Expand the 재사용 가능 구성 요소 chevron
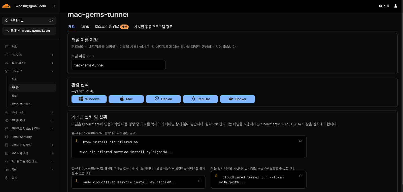 (52, 162)
